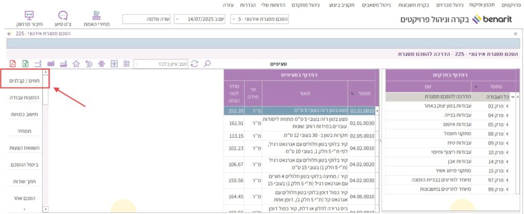Open צ'ט סיוע support chat
Viewport: 524px width, 214px height.
tap(62, 19)
